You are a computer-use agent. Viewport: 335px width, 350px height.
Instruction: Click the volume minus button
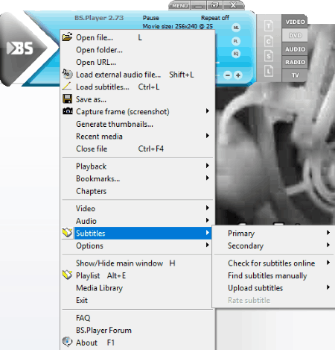(228, 75)
